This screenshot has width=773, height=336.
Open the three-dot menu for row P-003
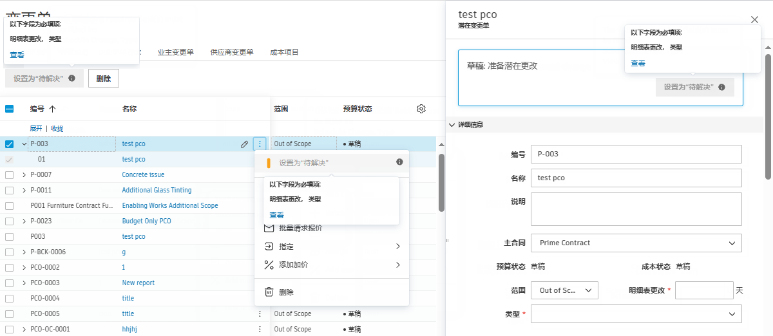tap(260, 144)
